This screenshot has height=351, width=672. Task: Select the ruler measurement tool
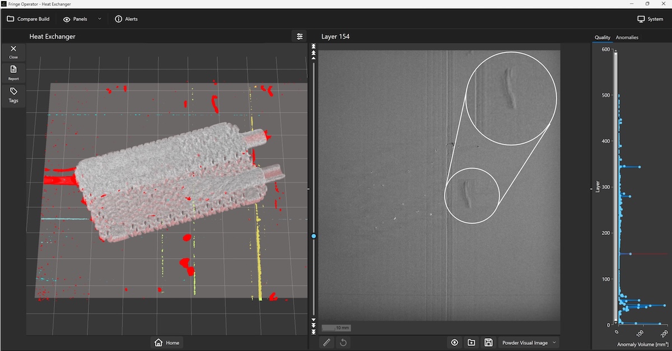click(x=327, y=342)
